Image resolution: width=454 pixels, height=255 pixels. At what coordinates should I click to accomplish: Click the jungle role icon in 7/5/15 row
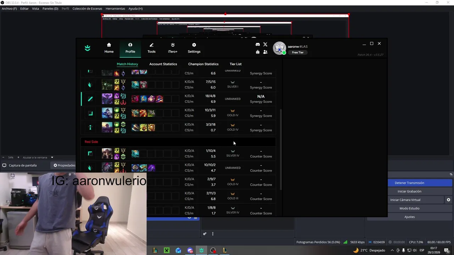click(90, 85)
